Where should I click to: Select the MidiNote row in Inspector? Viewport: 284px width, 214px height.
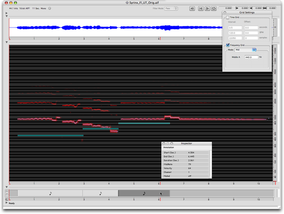[x=186, y=164]
